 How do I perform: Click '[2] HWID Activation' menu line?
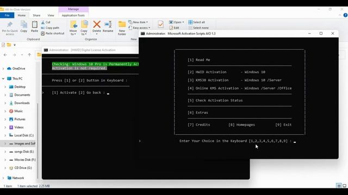226,72
